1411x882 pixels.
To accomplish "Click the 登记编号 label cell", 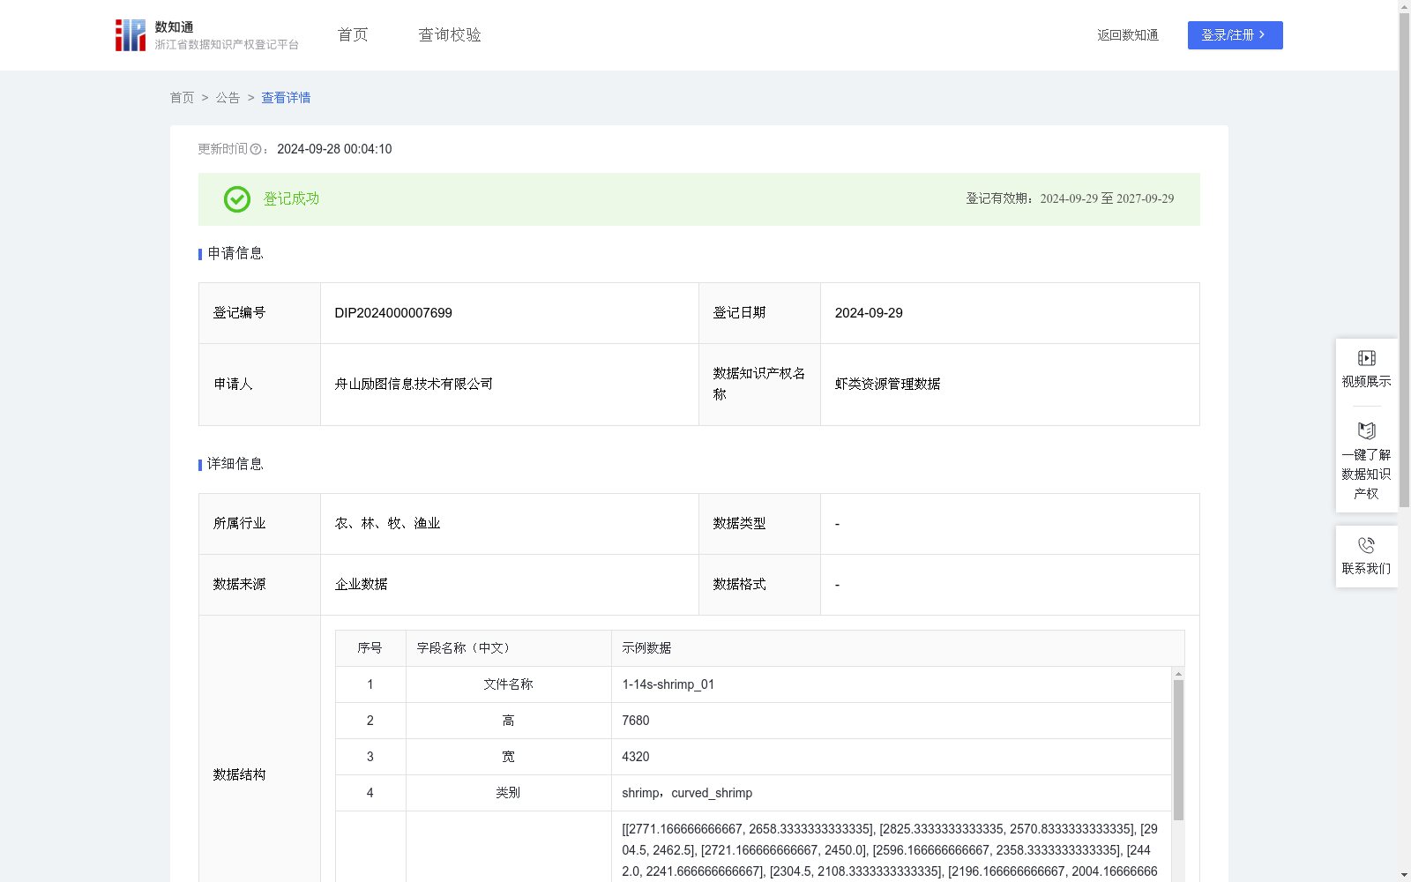I will pyautogui.click(x=259, y=313).
